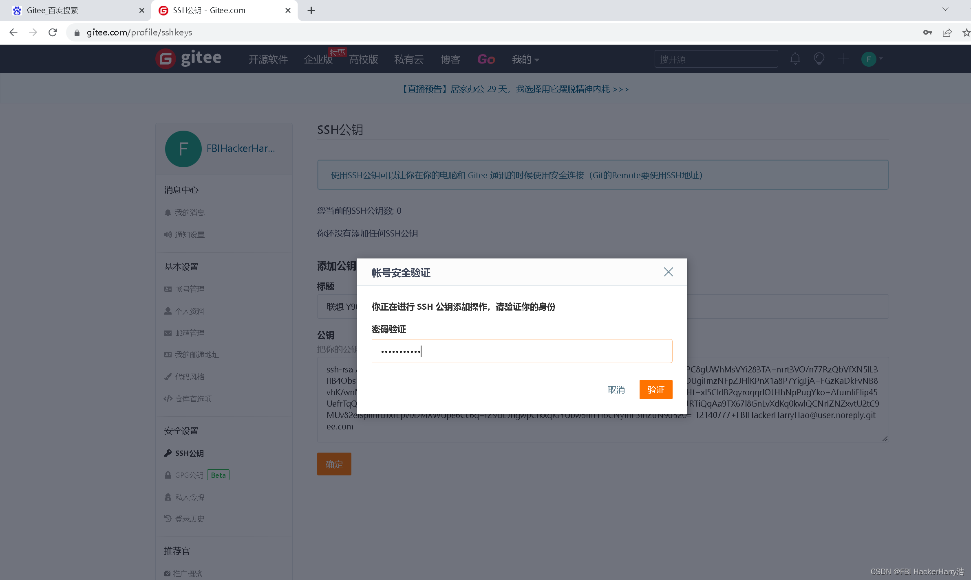Bookmark the page with the star icon
971x580 pixels.
pos(966,33)
